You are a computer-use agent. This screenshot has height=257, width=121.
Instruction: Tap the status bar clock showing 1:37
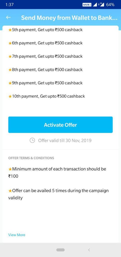[x=9, y=5]
